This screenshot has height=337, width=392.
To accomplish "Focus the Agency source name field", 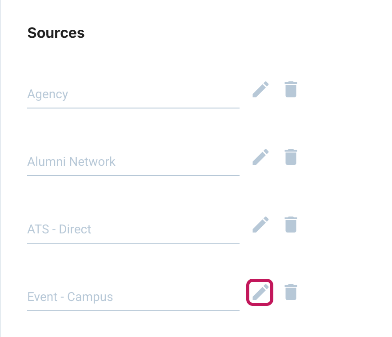I will coord(133,94).
